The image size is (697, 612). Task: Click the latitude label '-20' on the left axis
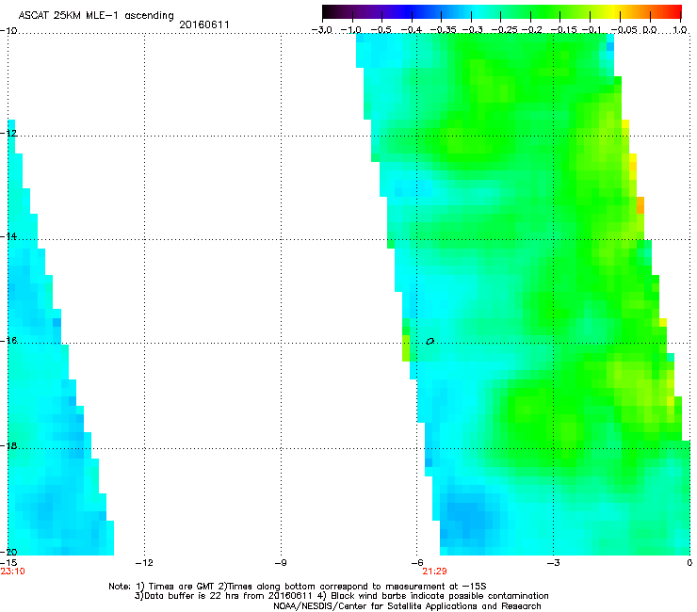tap(8, 552)
